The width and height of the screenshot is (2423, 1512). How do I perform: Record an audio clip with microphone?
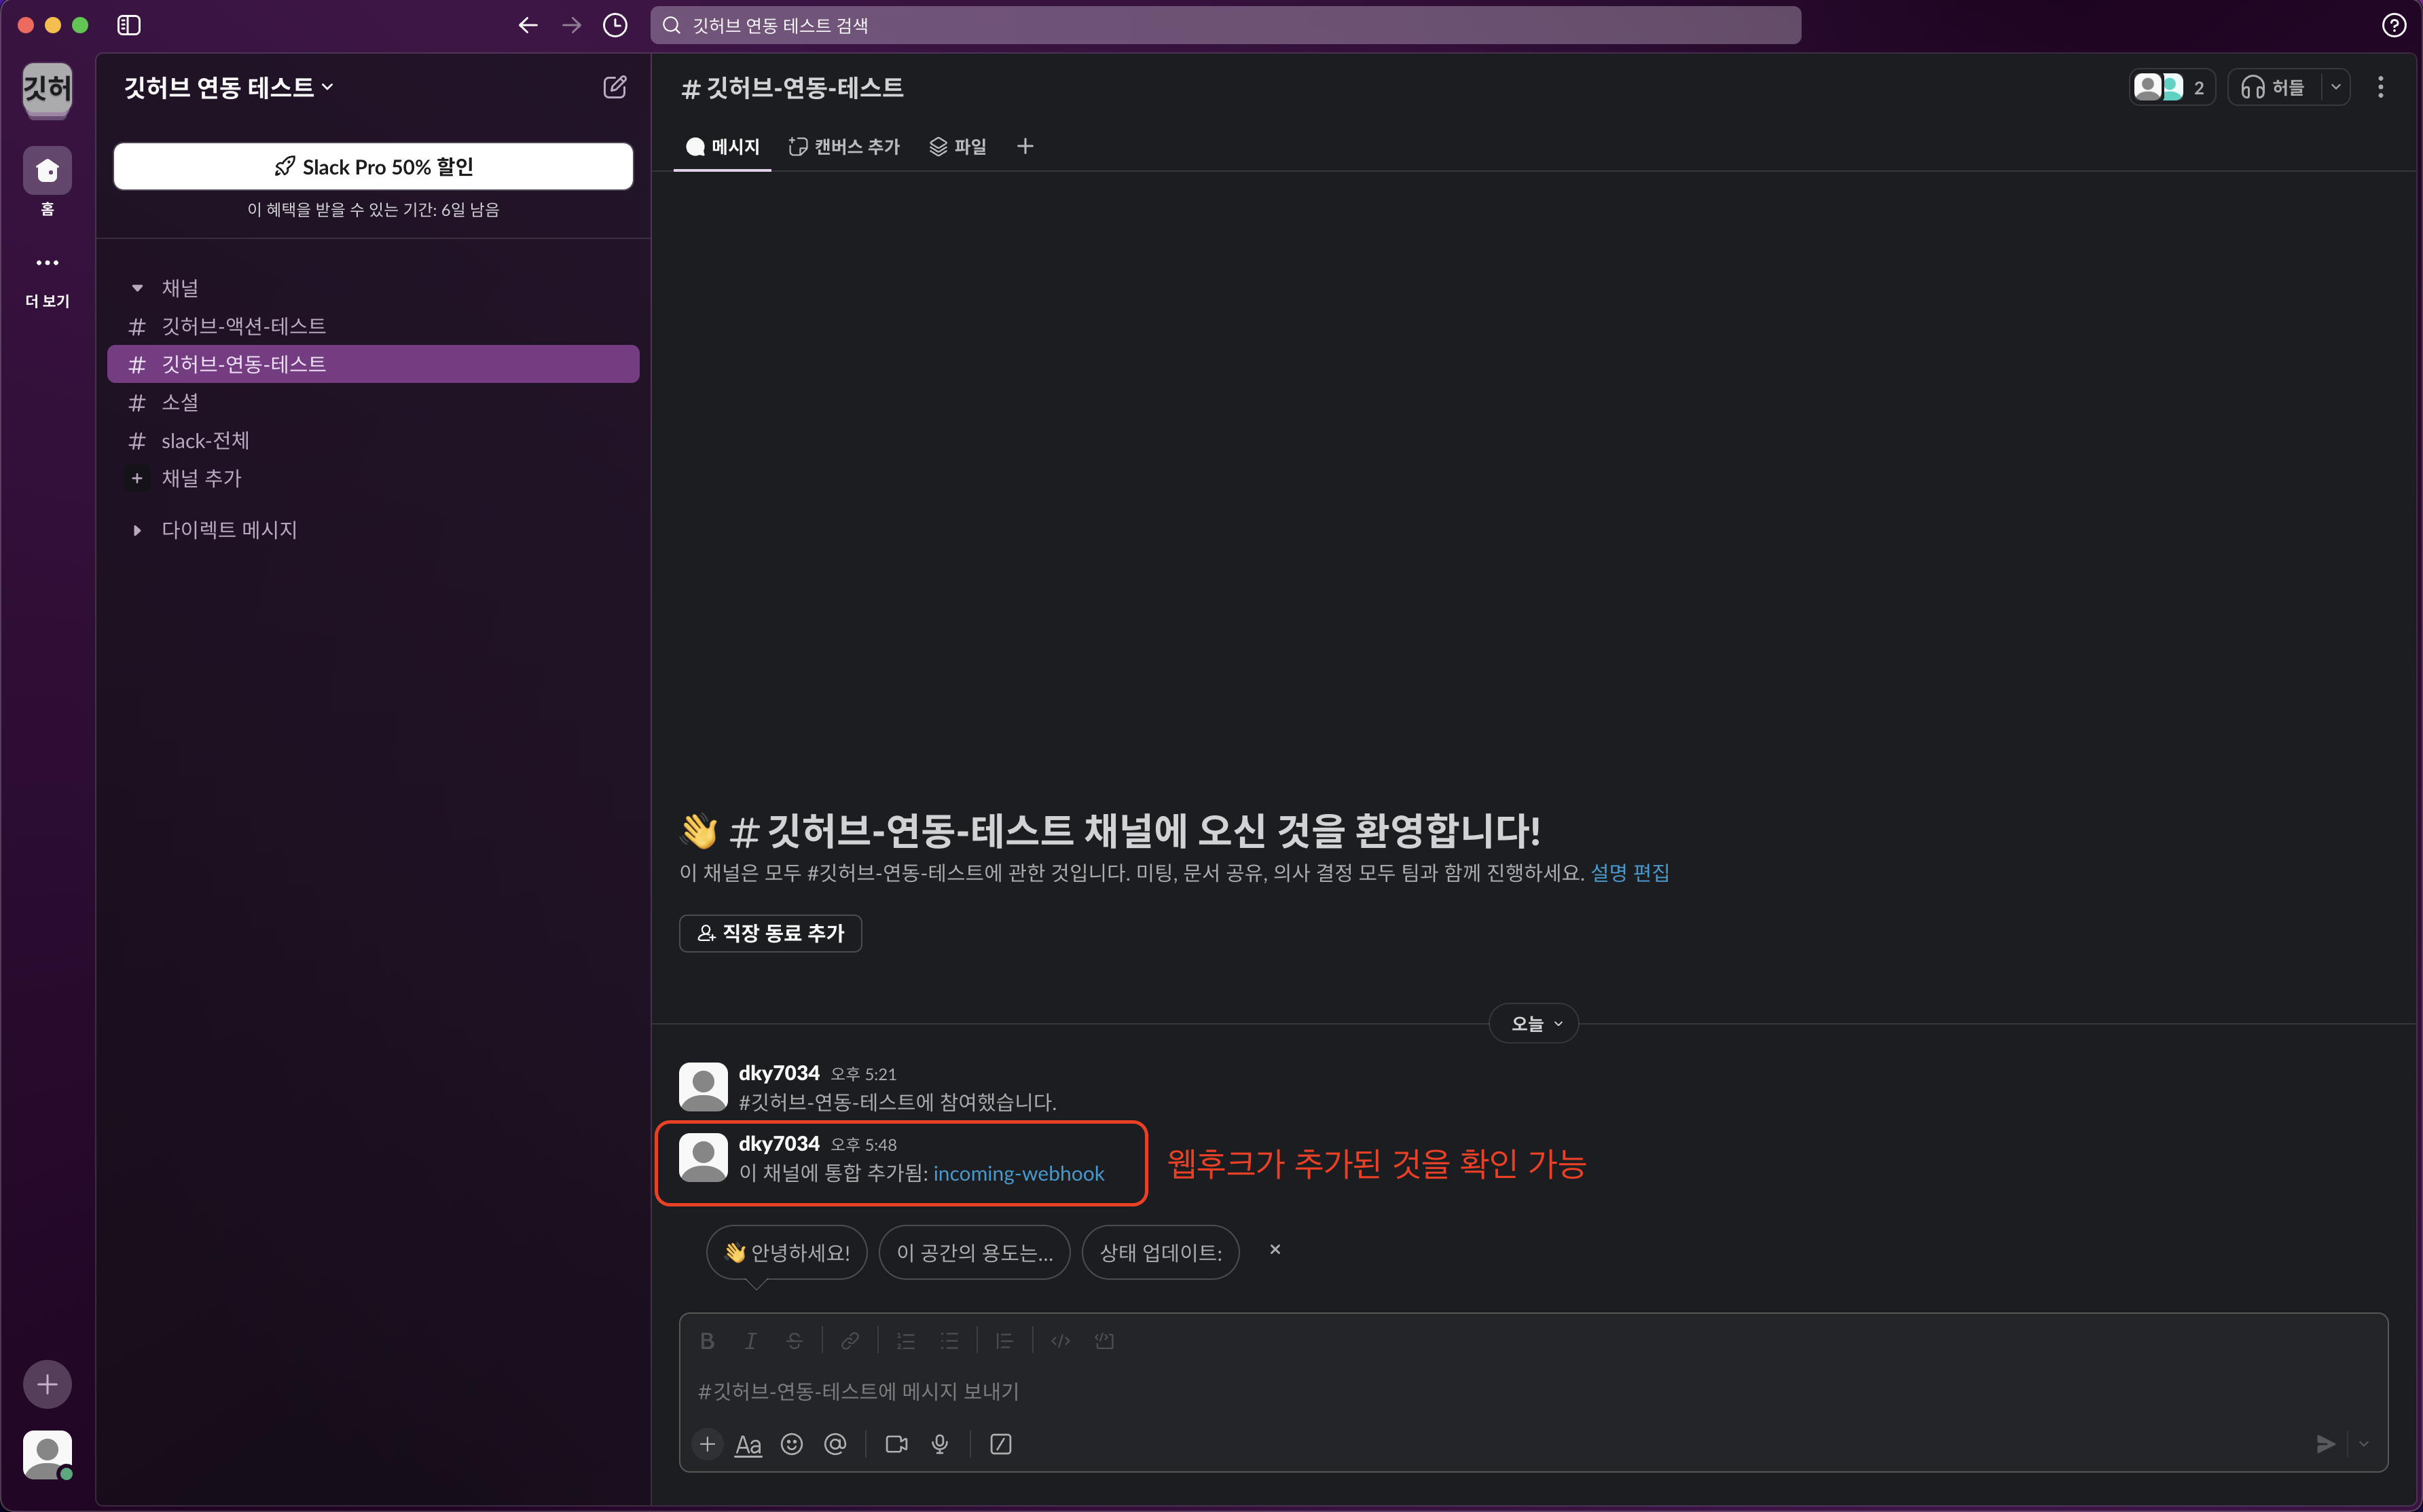coord(940,1444)
